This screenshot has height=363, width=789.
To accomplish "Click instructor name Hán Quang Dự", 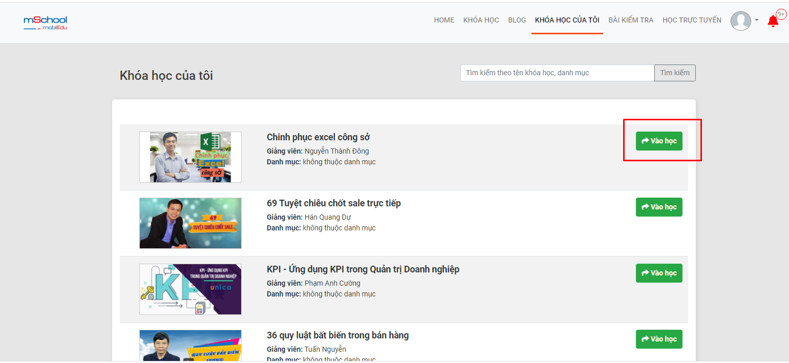I will [328, 217].
